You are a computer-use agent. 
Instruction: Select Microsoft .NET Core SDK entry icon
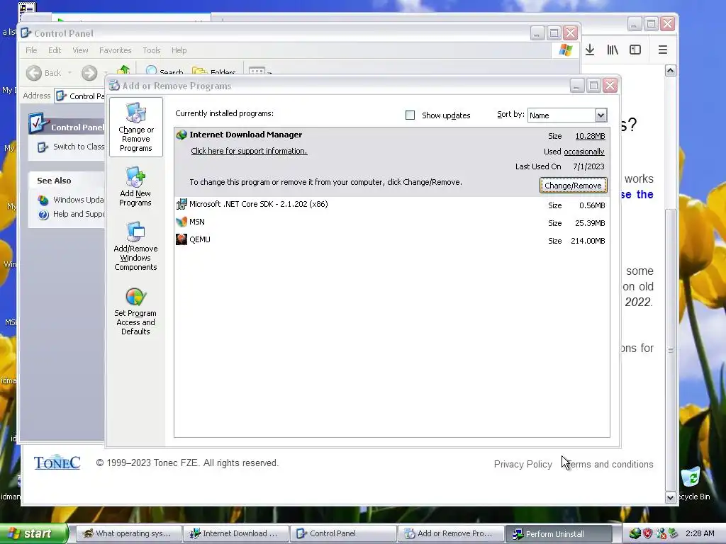click(x=181, y=204)
